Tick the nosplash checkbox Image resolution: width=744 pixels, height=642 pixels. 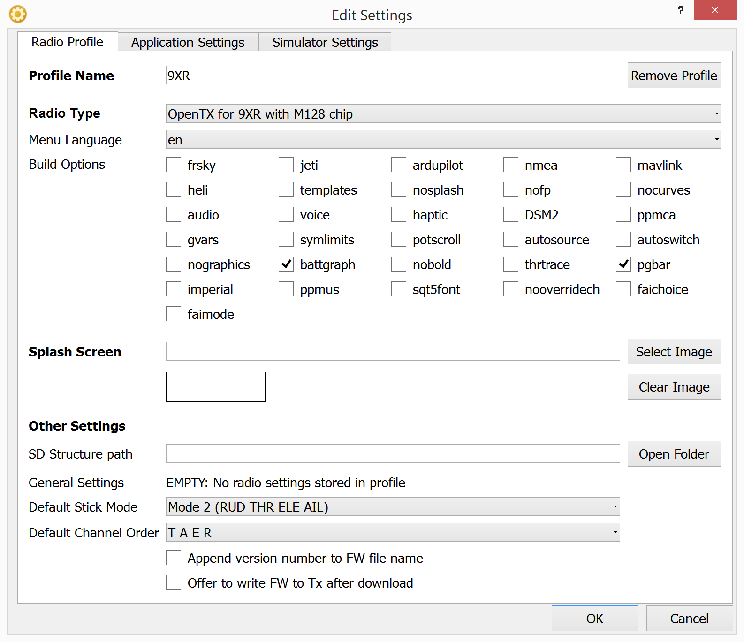pos(399,189)
